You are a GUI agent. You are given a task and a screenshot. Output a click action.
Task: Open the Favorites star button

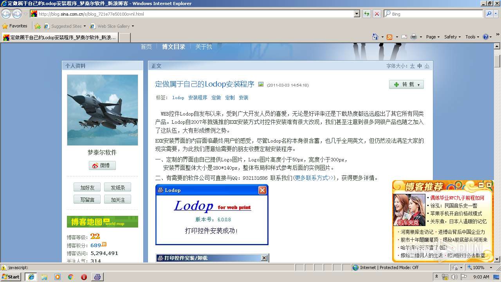click(x=15, y=26)
